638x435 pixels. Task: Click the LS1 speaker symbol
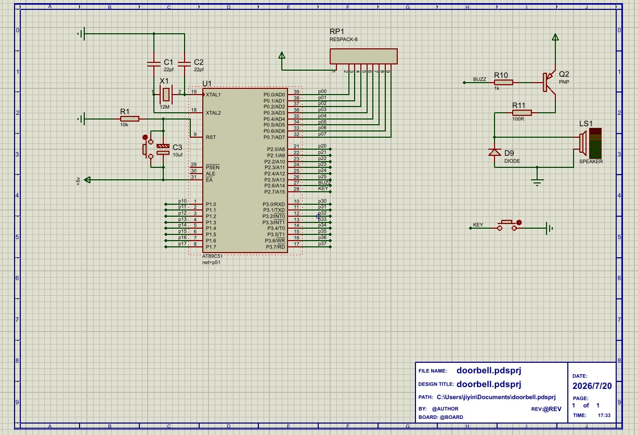click(590, 143)
